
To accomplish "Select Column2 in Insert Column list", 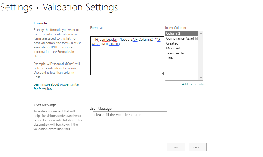I will point(182,33).
